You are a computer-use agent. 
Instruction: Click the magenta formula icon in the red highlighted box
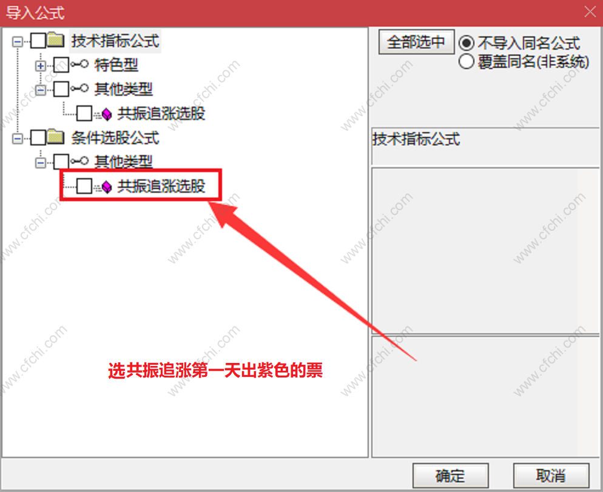pyautogui.click(x=104, y=187)
